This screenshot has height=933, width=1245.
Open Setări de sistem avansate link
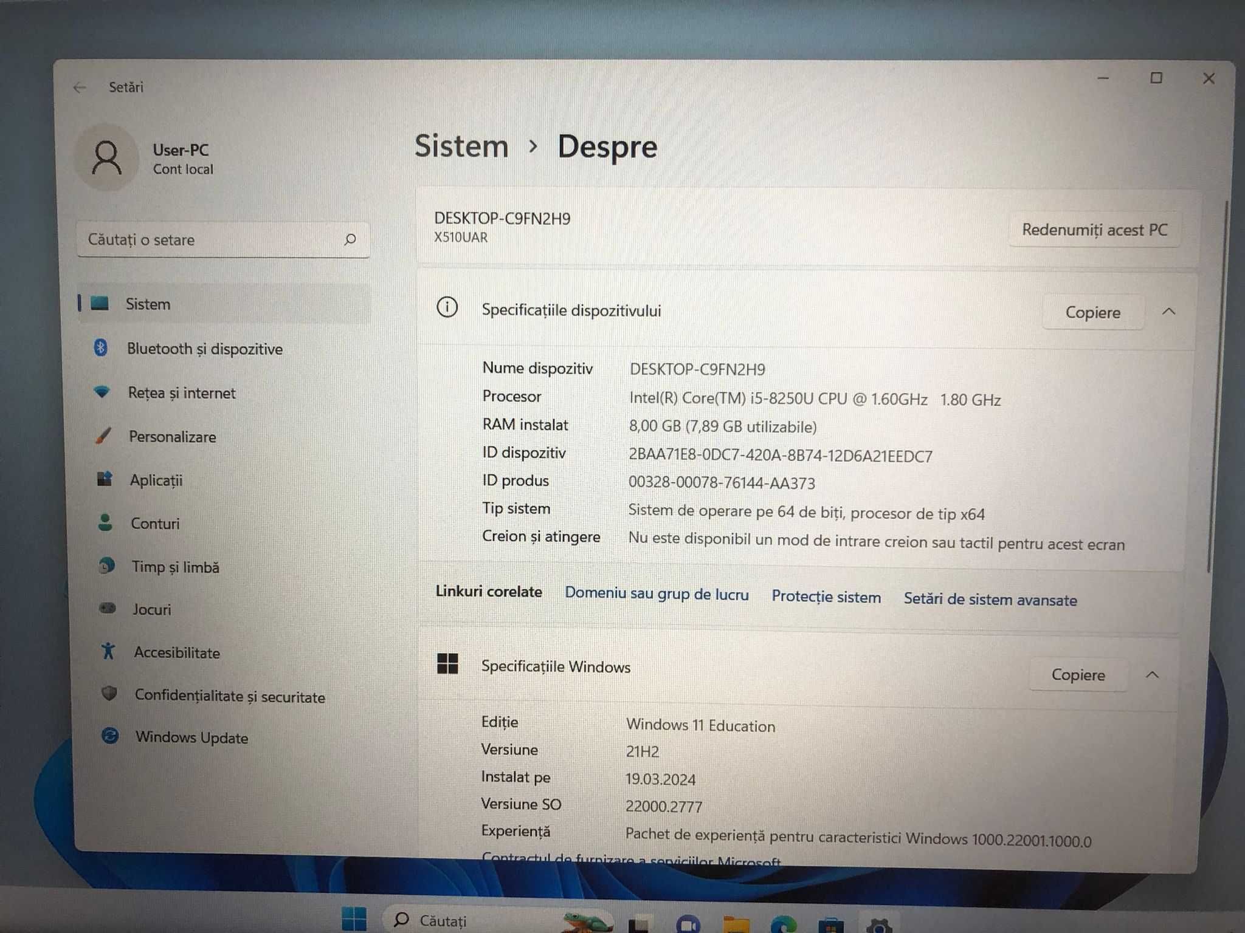click(x=990, y=600)
